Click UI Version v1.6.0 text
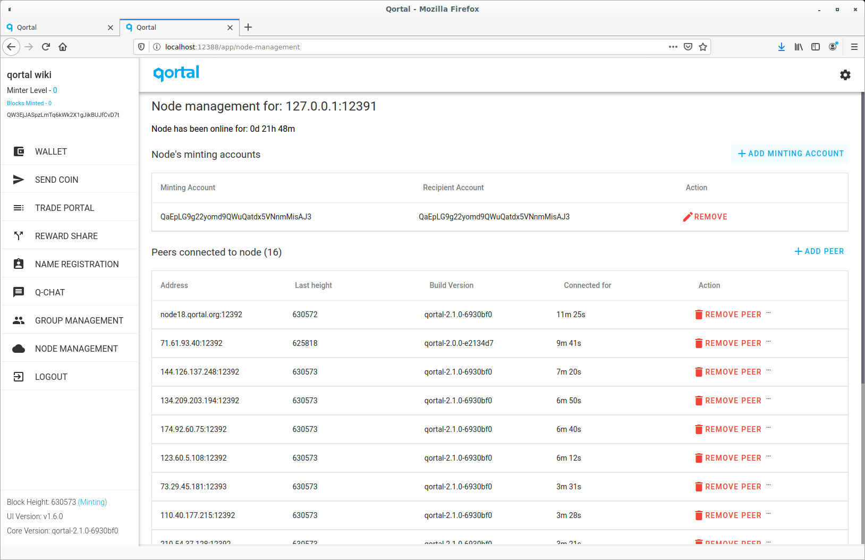This screenshot has height=560, width=865. click(x=35, y=516)
